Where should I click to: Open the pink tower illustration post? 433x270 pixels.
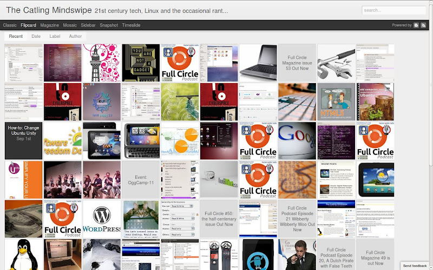tap(102, 63)
